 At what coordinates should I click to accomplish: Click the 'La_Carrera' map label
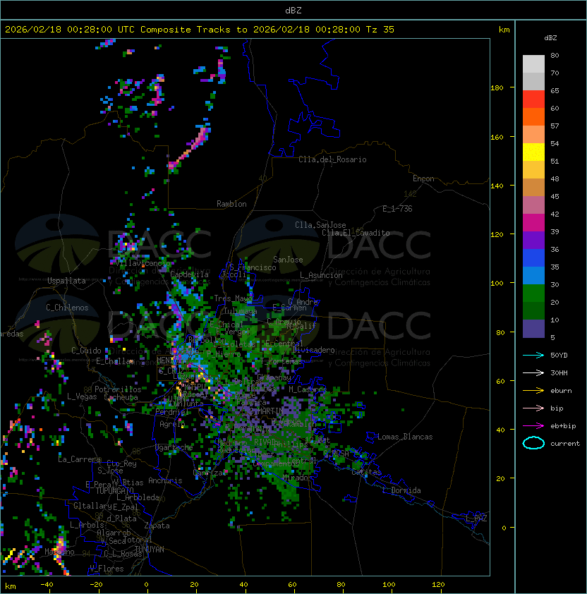coord(79,459)
